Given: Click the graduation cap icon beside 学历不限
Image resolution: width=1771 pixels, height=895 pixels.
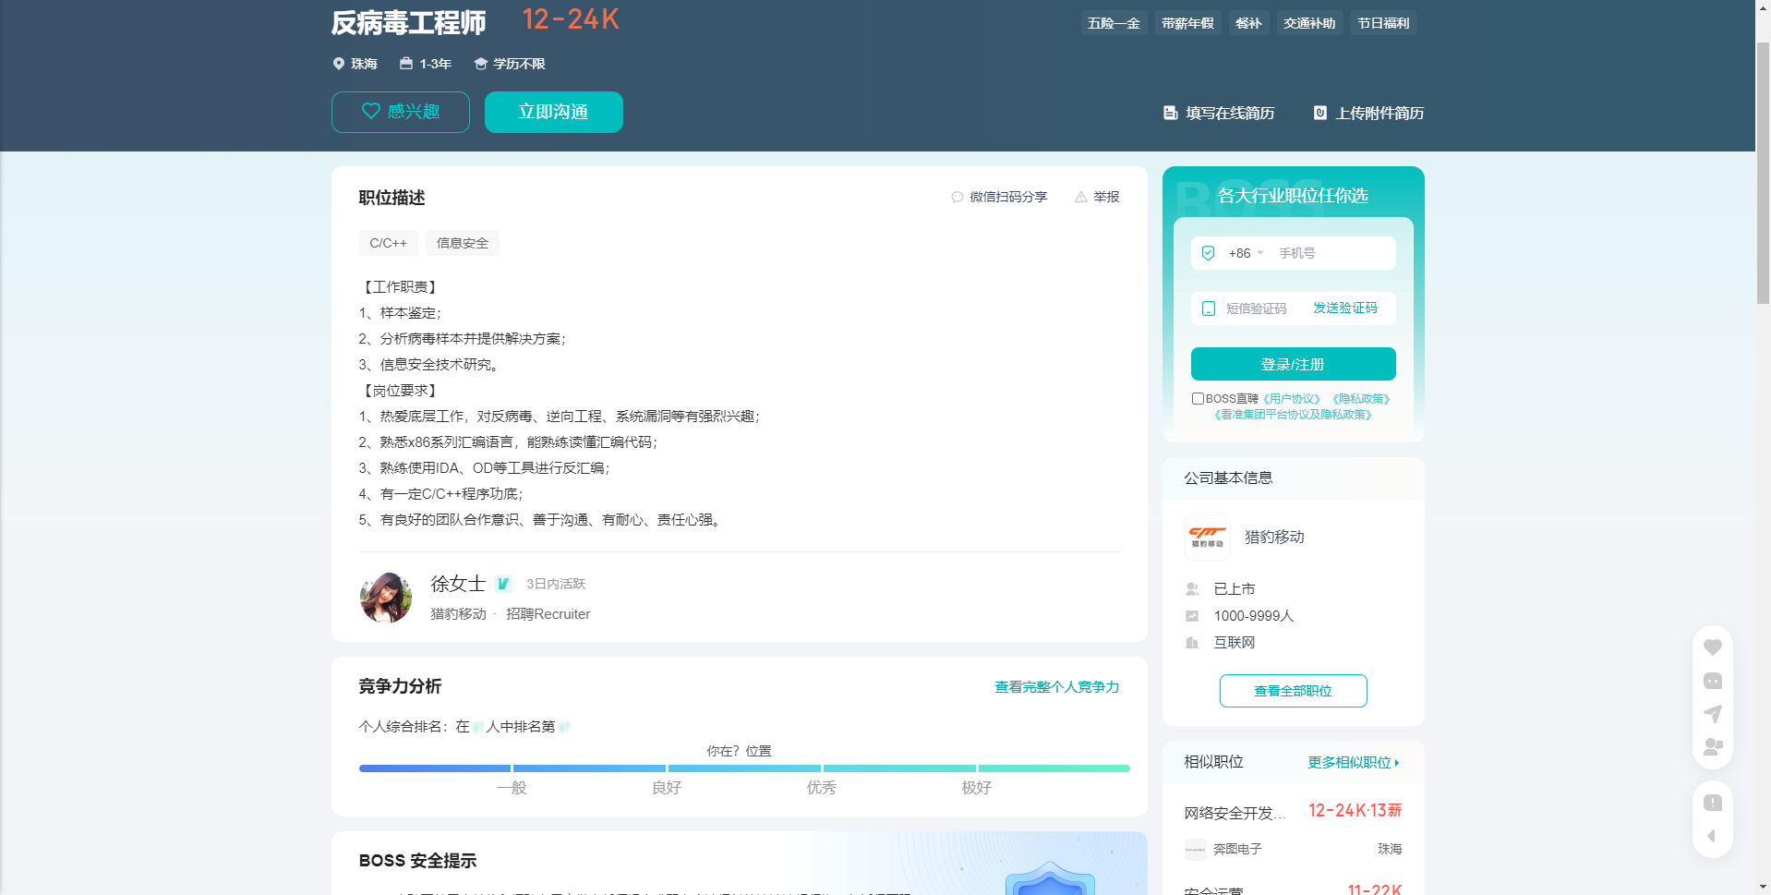Looking at the screenshot, I should click(x=480, y=64).
